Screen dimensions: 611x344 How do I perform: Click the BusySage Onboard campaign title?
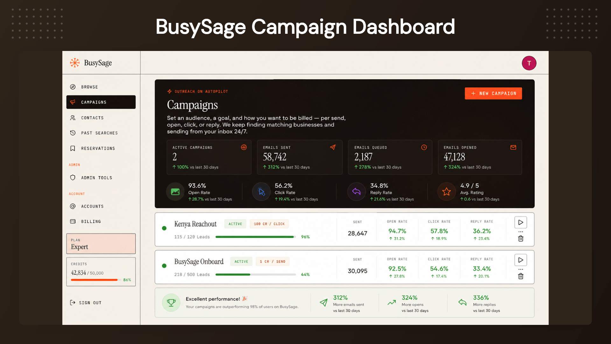pyautogui.click(x=199, y=262)
